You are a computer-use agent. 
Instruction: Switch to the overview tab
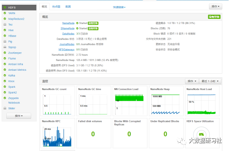click(44, 7)
